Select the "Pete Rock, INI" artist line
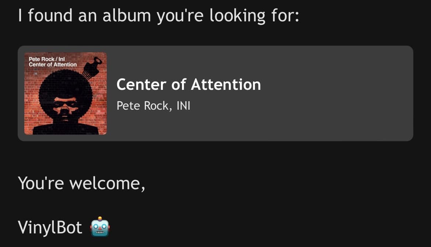Screen dimensions: 431x247 153,106
